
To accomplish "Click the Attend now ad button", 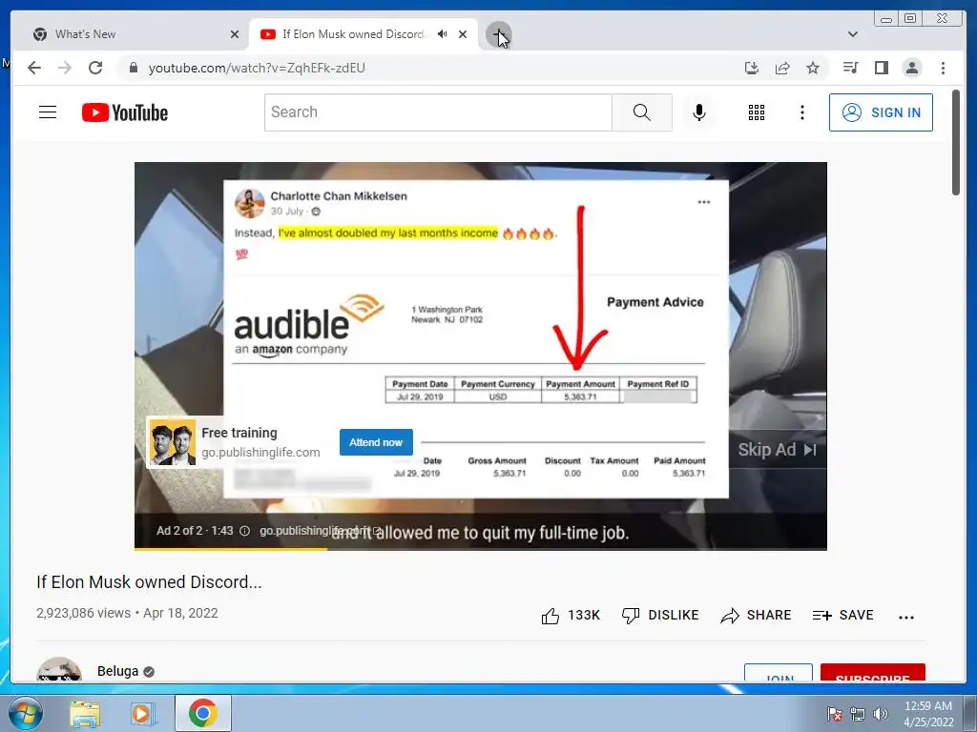I will click(376, 442).
